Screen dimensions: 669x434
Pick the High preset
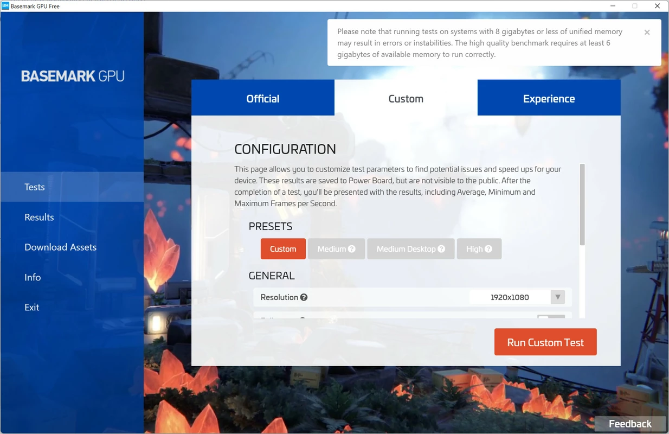[x=479, y=249]
